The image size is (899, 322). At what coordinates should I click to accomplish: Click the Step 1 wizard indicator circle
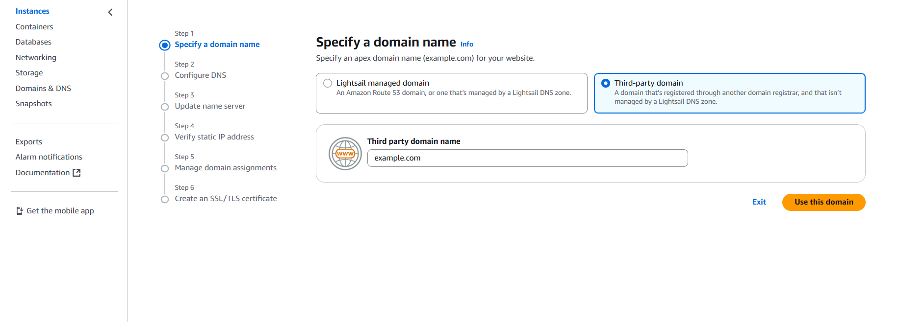165,45
